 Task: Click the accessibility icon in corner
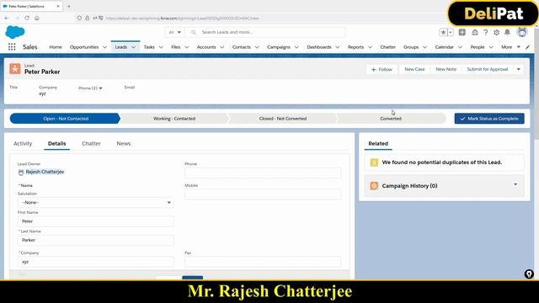[529, 274]
